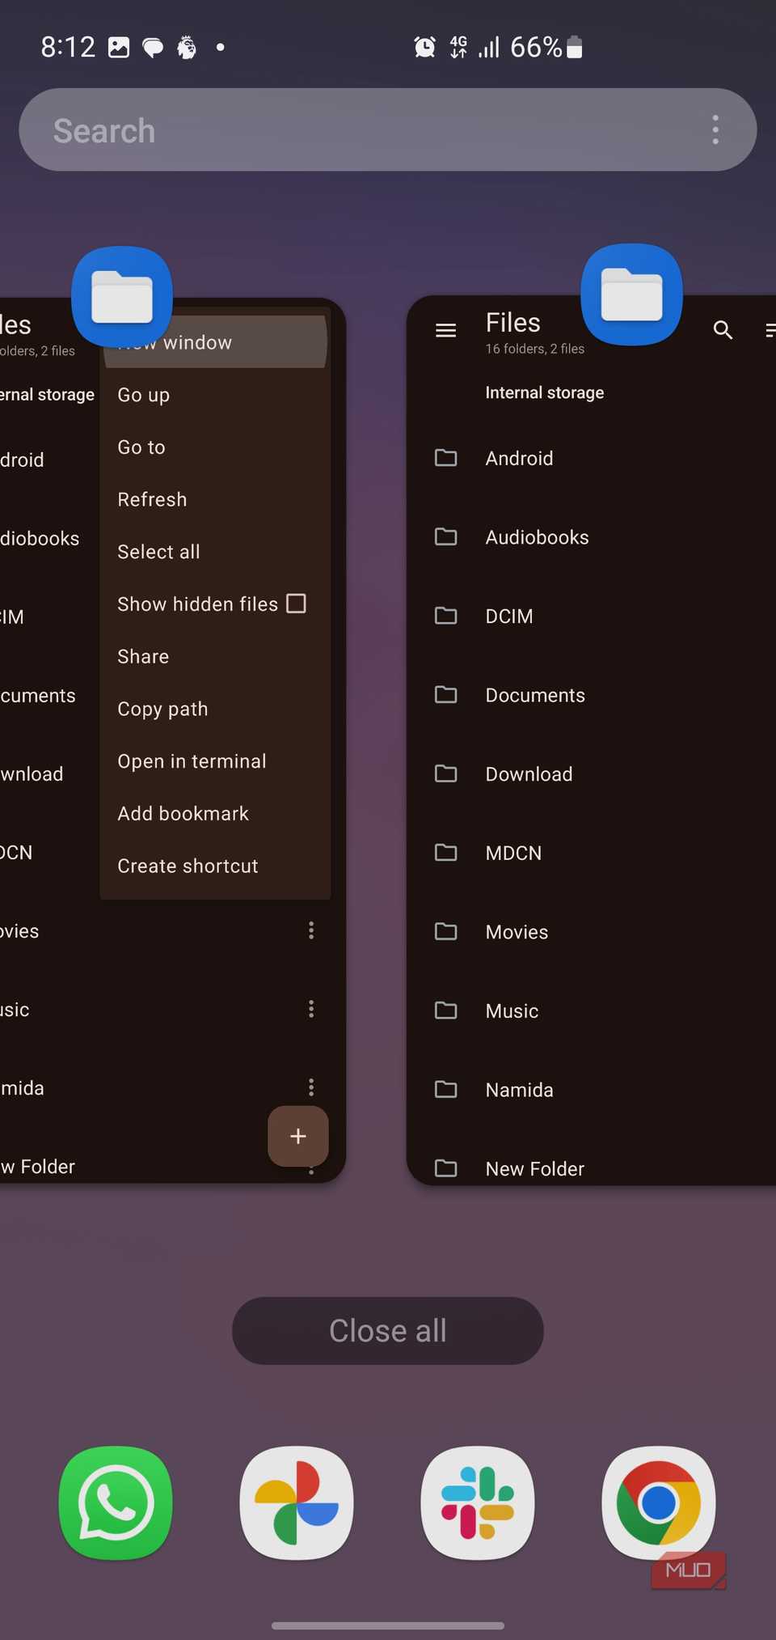Screen dimensions: 776x1640
Task: Open the Download folder name
Action: [x=529, y=773]
